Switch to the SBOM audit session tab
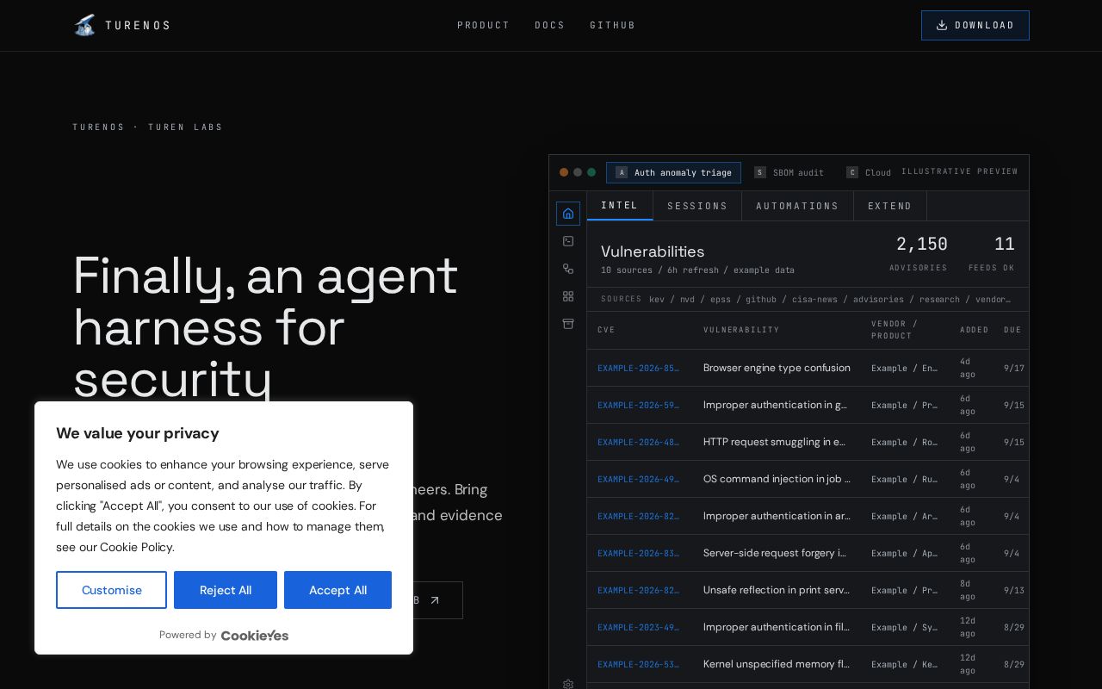This screenshot has height=689, width=1102. click(x=789, y=172)
